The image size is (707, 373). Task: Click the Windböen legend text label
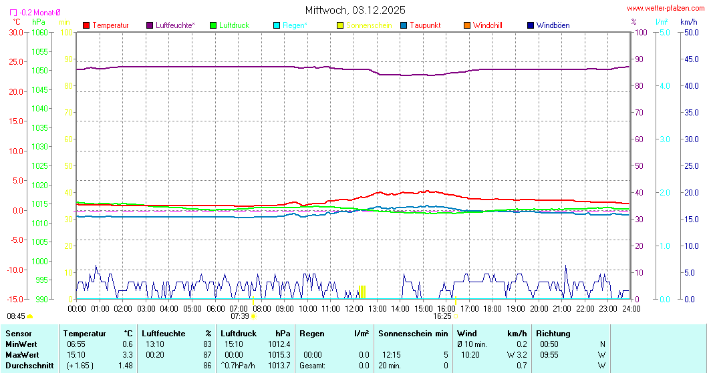coord(553,25)
